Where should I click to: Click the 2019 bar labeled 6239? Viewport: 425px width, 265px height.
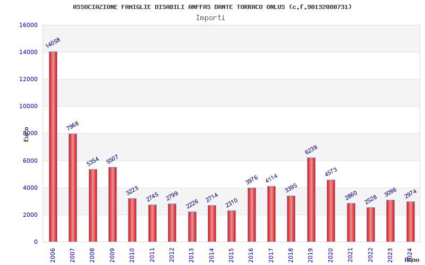click(x=311, y=200)
